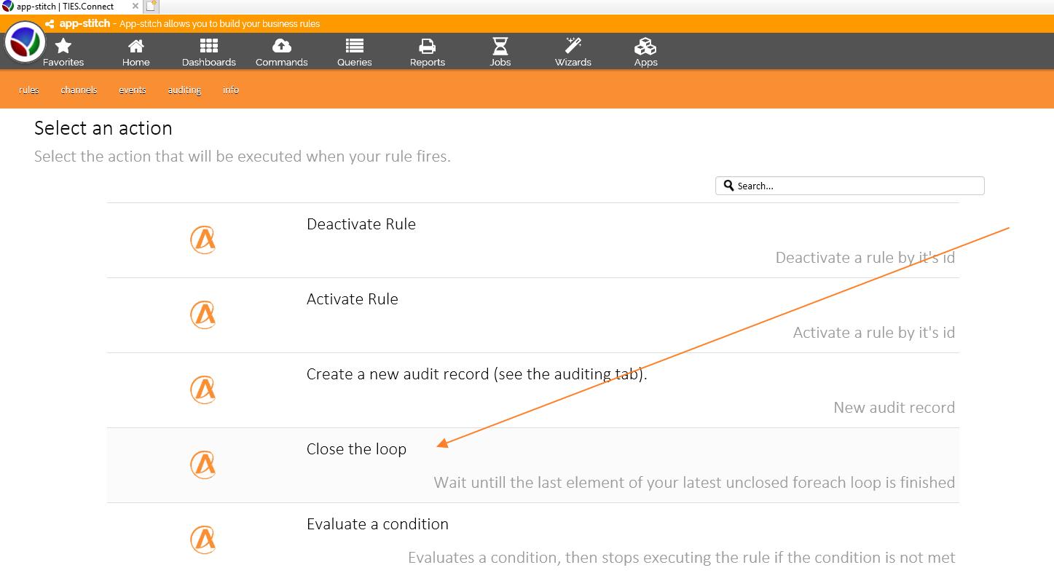
Task: Open the auditing tab
Action: click(x=184, y=90)
